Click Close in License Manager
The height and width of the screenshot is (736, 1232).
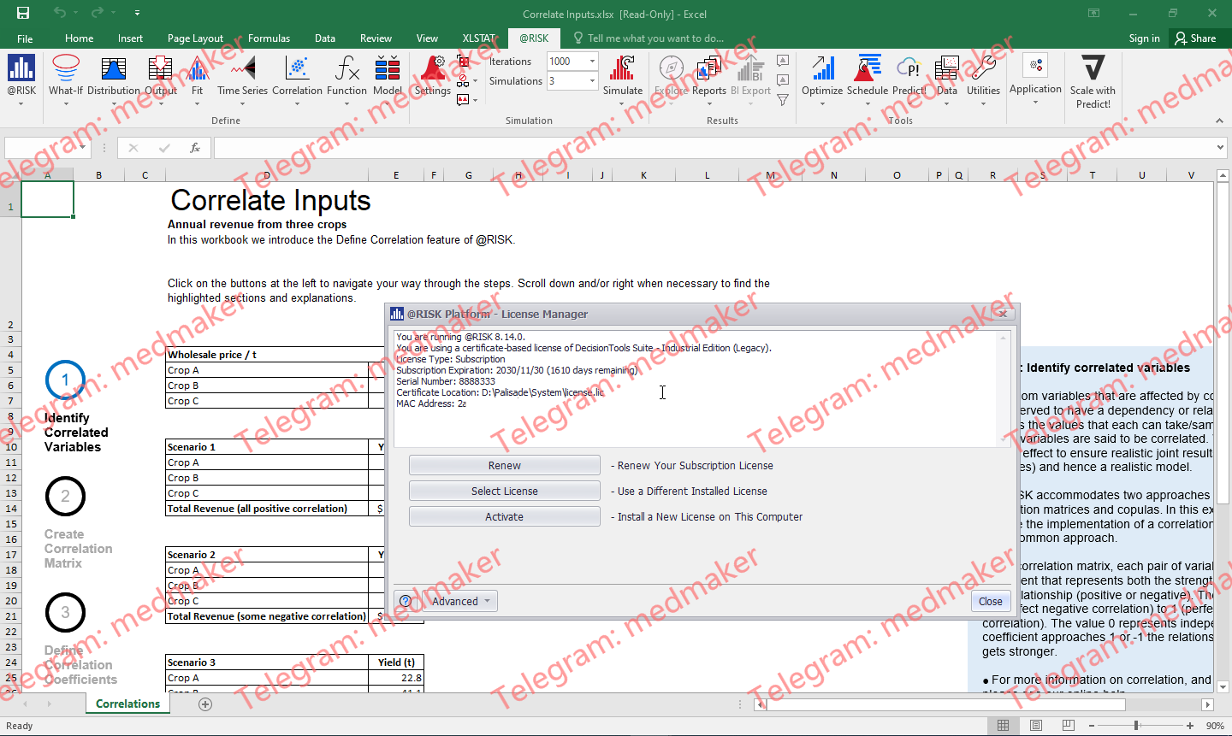(x=991, y=601)
